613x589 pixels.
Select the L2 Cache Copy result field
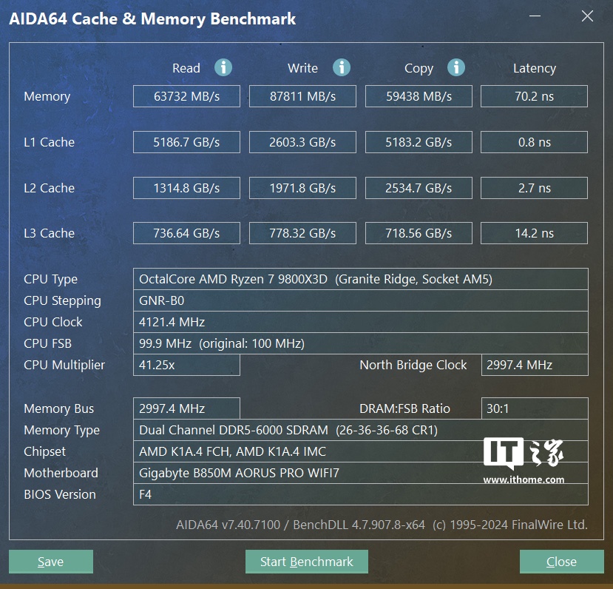click(419, 188)
